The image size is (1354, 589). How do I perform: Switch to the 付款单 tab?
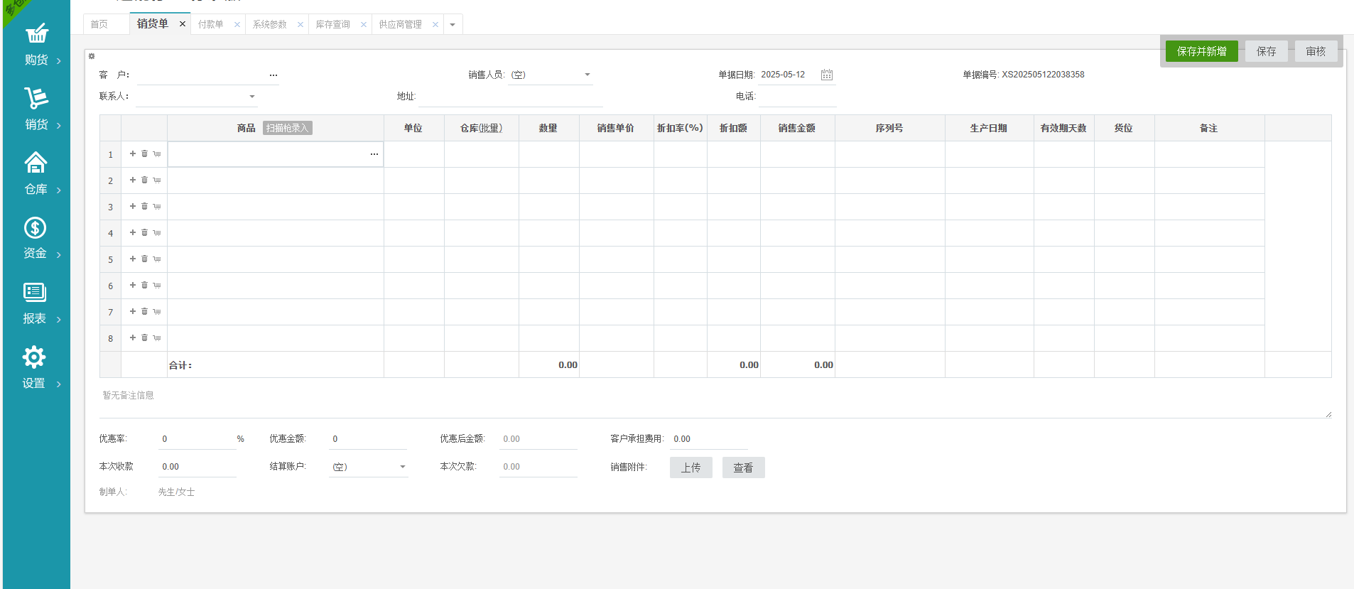(x=210, y=24)
